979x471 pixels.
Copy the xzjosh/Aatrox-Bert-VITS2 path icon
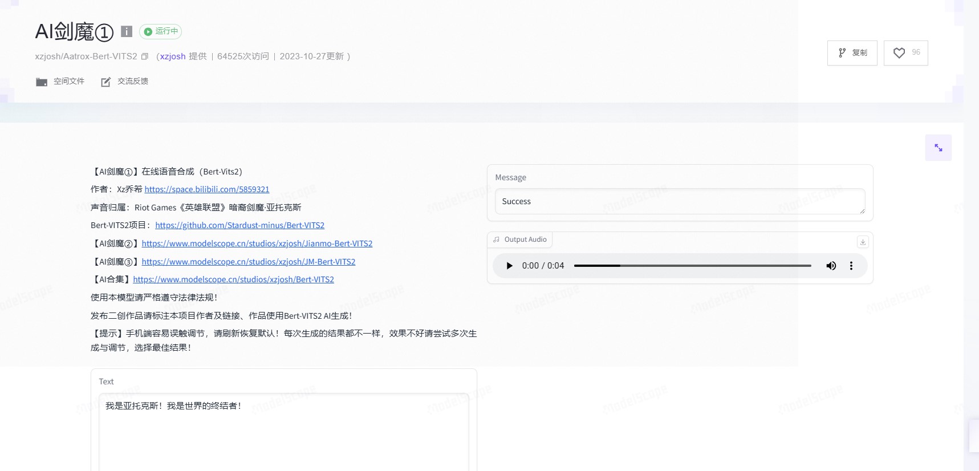(145, 56)
